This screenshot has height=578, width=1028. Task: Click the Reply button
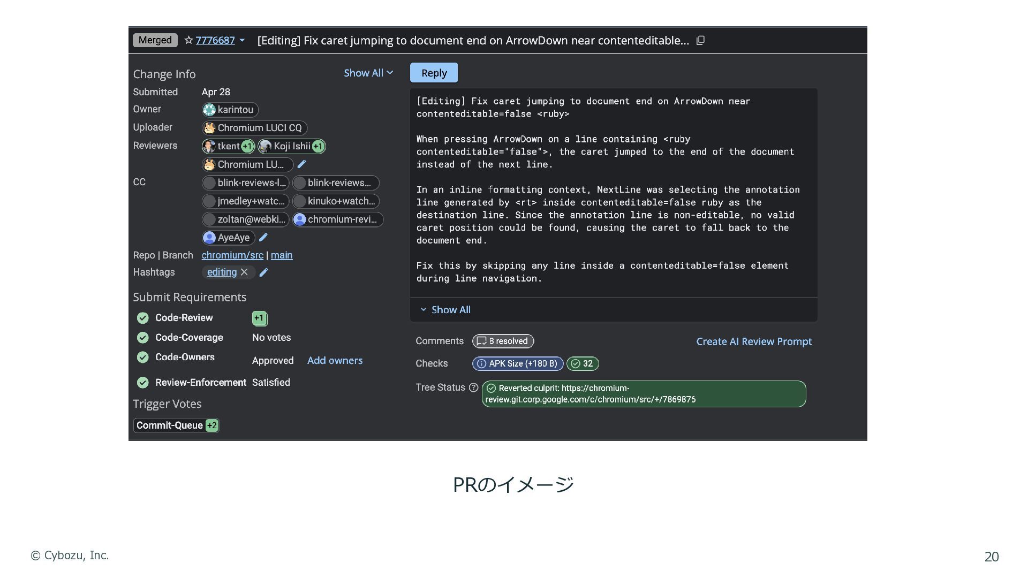pos(434,73)
